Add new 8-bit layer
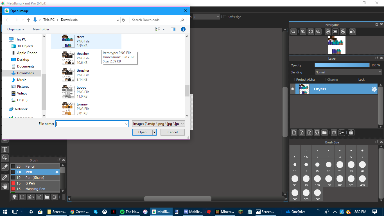Screen dimensions: 384x216 tap(302, 132)
